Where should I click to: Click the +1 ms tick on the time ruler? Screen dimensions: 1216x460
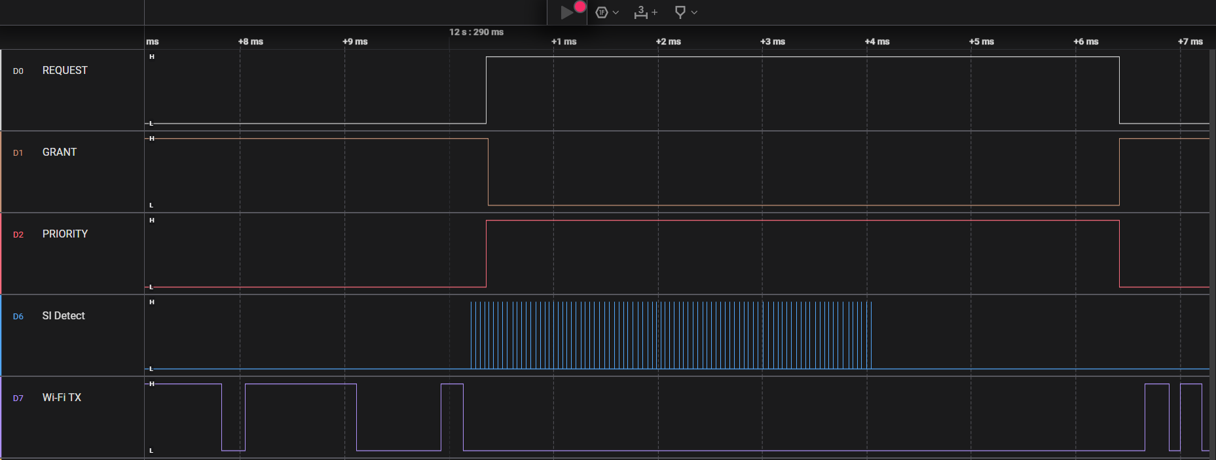[x=564, y=41]
